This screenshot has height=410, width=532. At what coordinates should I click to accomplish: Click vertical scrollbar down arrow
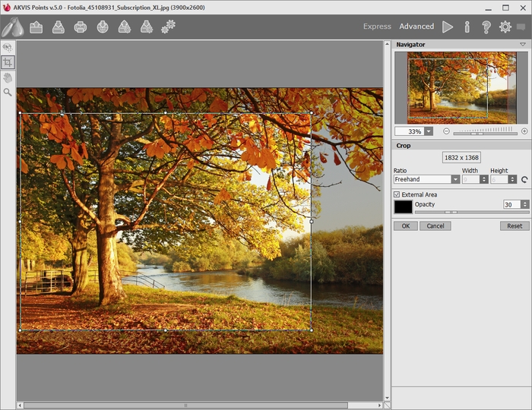pyautogui.click(x=387, y=398)
